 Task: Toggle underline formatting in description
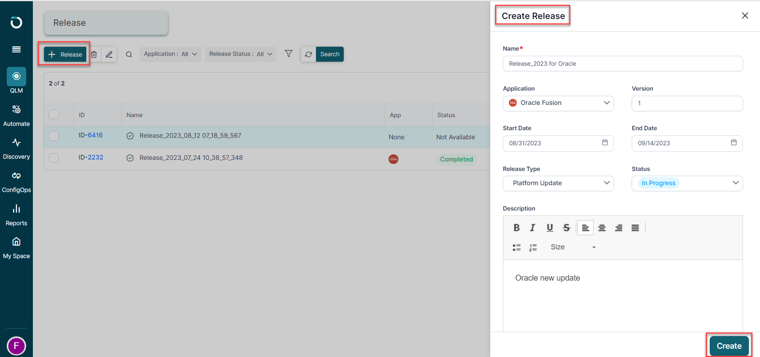coord(550,228)
